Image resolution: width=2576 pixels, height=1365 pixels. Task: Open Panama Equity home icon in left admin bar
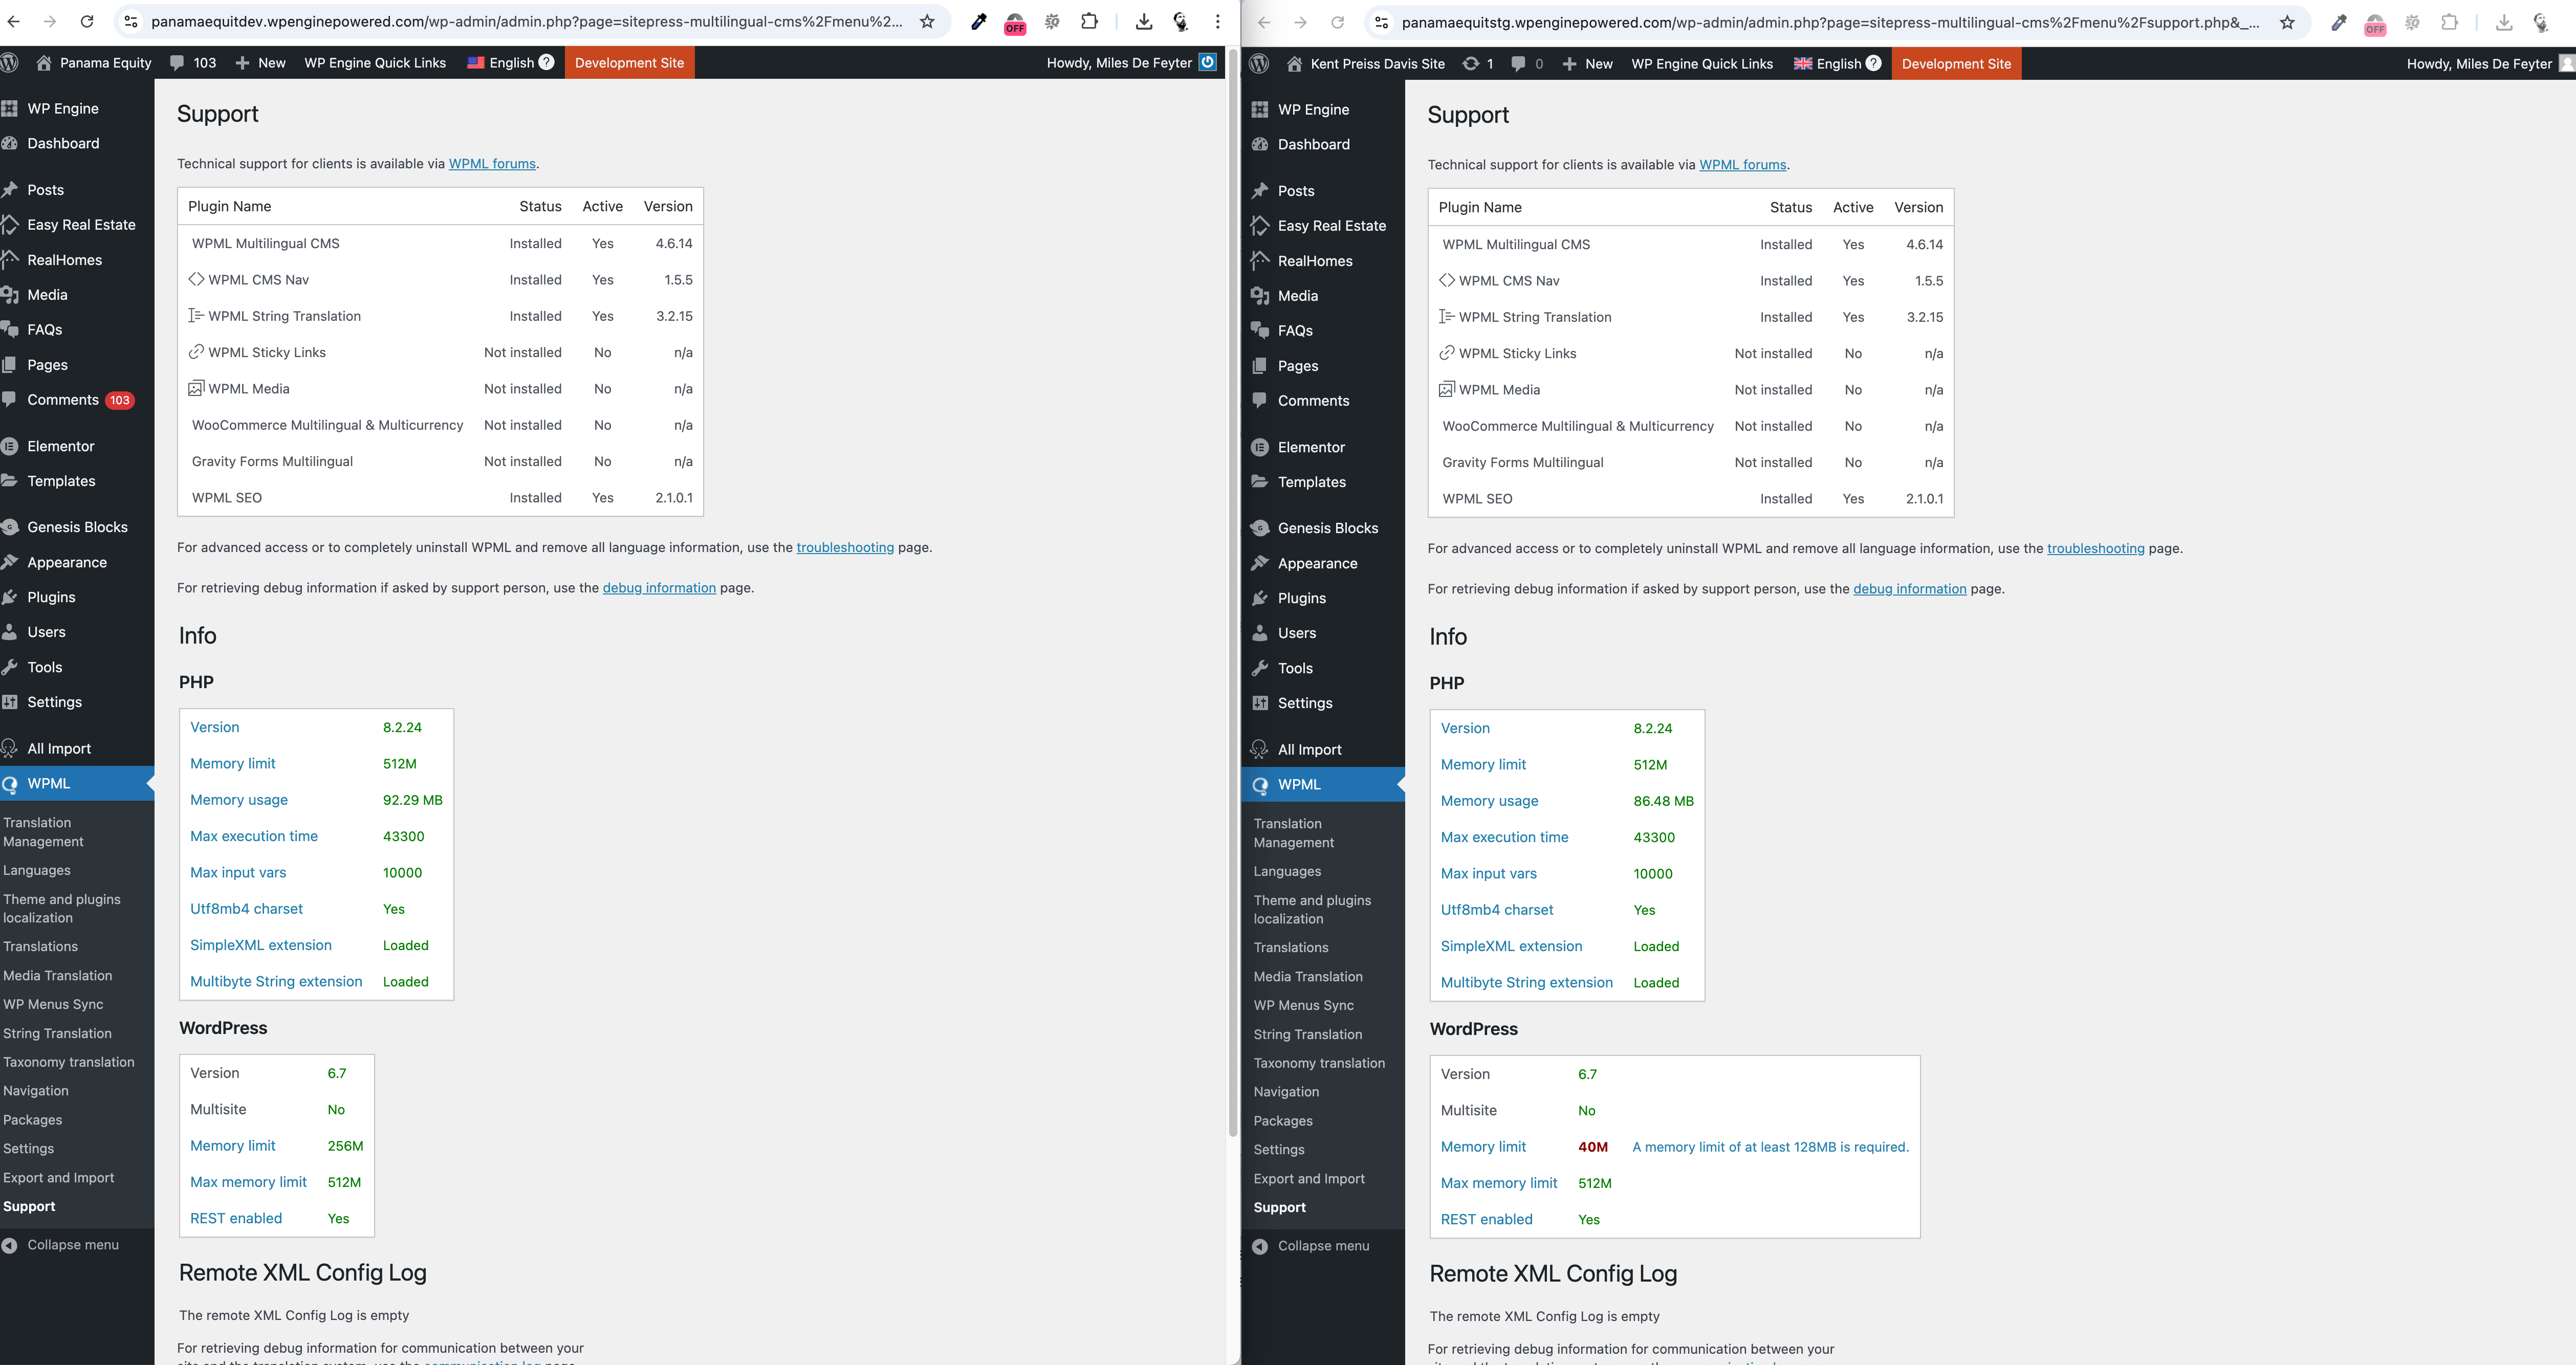pos(44,62)
